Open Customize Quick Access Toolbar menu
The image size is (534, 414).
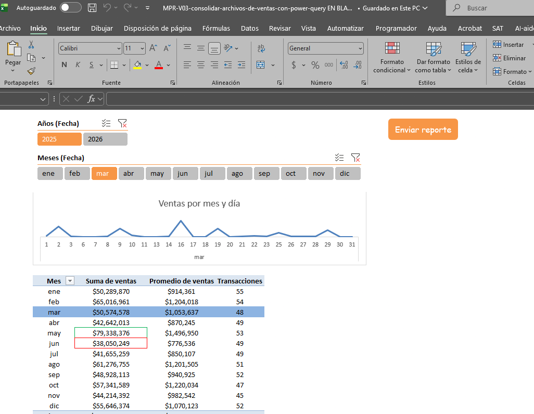click(x=147, y=8)
